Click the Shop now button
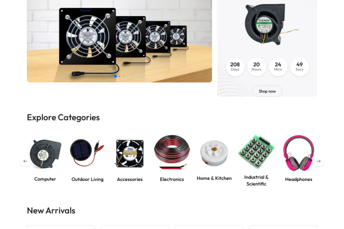Image resolution: width=344 pixels, height=229 pixels. (x=267, y=91)
